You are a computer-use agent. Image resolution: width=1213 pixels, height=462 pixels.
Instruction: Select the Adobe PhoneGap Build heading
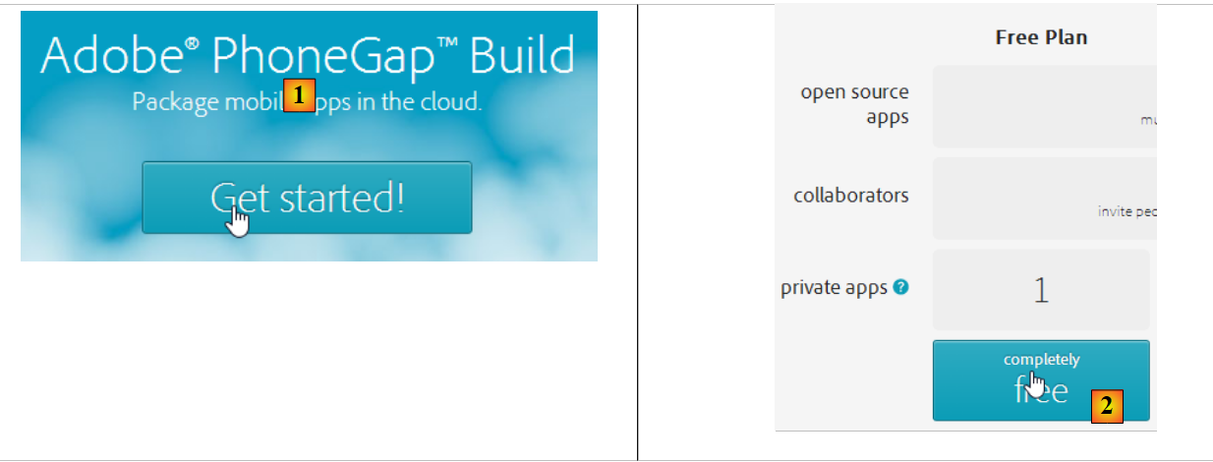307,57
